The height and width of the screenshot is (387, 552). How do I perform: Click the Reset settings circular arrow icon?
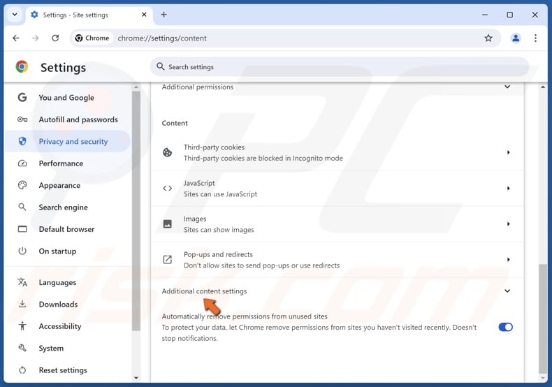click(x=22, y=370)
